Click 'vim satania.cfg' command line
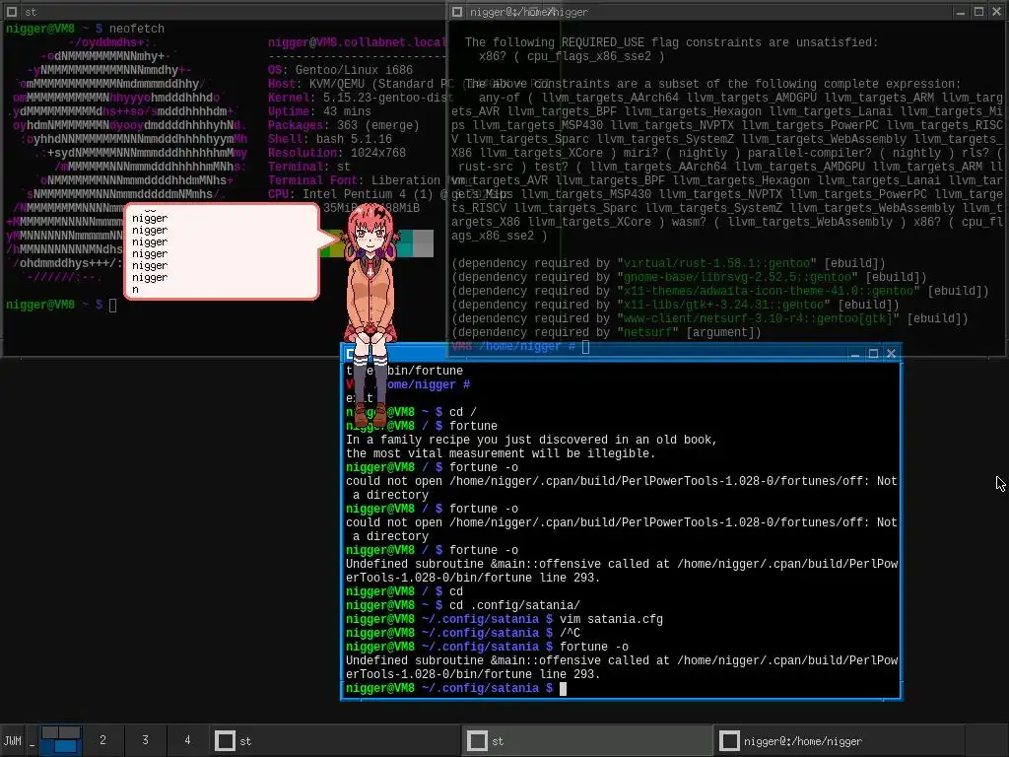Screen dimensions: 1009x757 611,619
